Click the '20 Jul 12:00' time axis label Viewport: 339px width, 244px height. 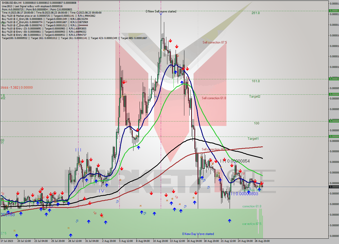tap(24, 241)
